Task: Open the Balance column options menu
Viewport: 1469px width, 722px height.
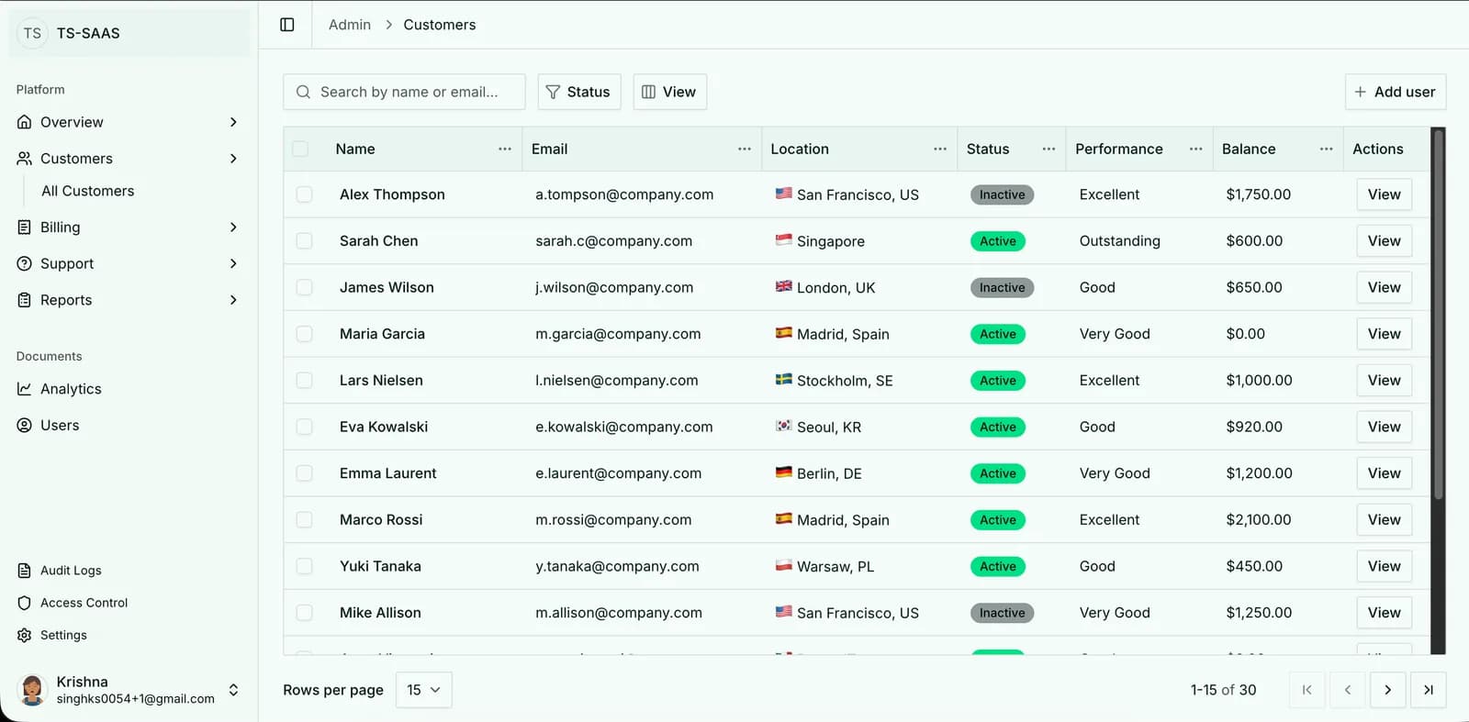Action: 1326,149
